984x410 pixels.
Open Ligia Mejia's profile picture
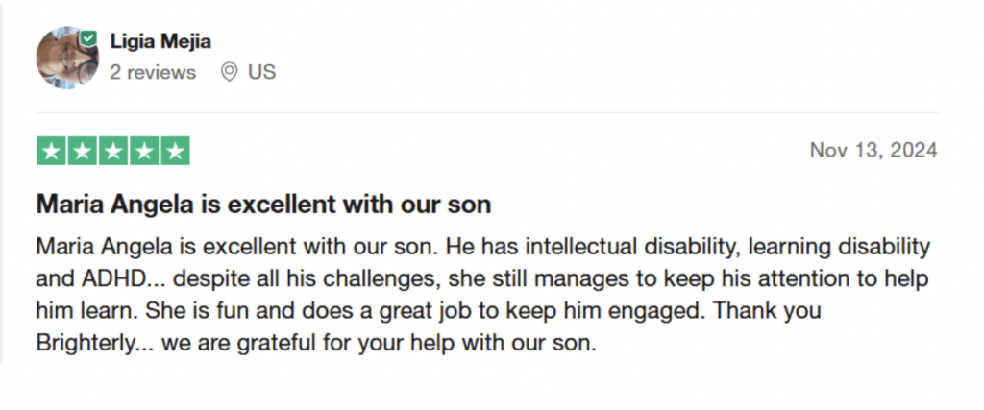pyautogui.click(x=67, y=57)
